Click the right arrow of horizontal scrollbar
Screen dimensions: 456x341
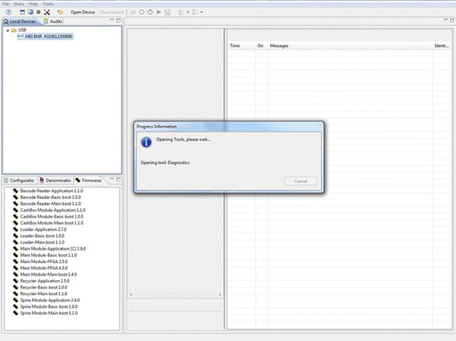(x=220, y=295)
